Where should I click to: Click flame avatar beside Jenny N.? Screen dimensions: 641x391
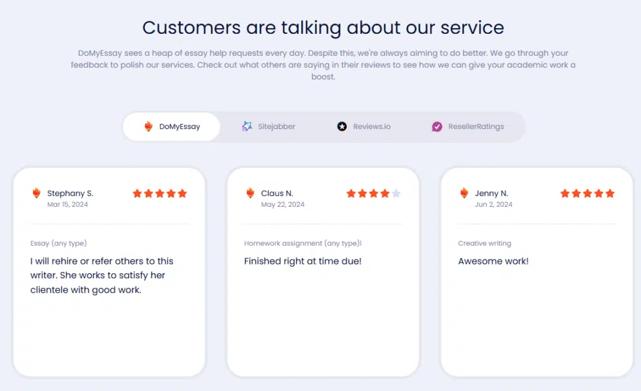464,192
